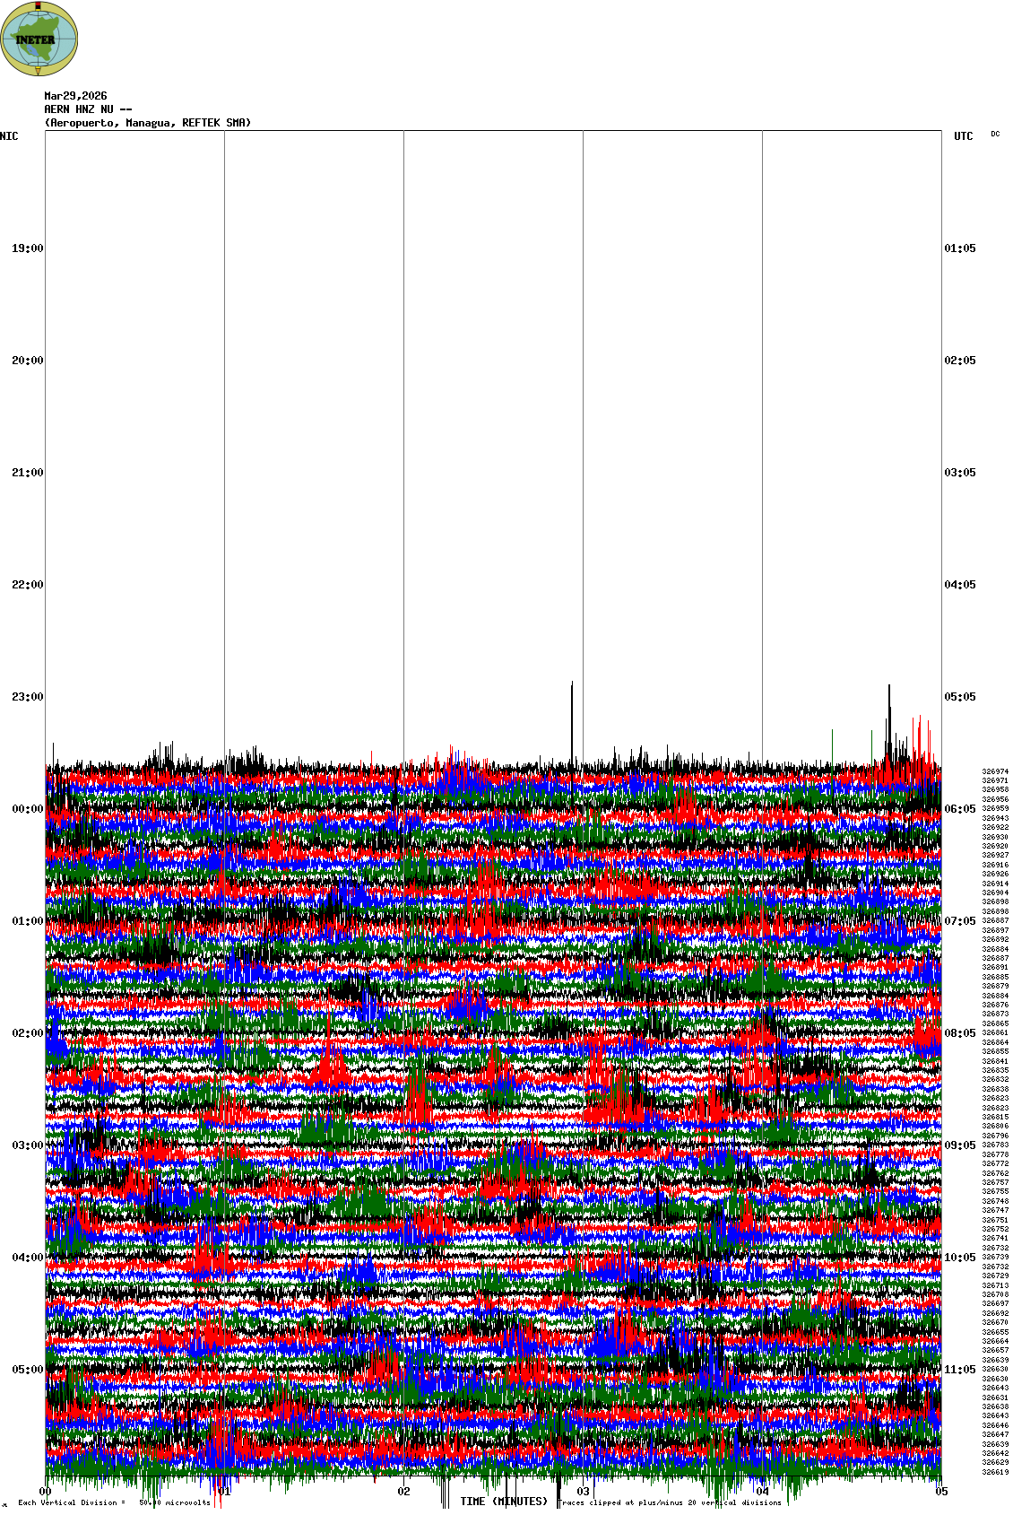Click the small DC label beside UTC

[995, 134]
